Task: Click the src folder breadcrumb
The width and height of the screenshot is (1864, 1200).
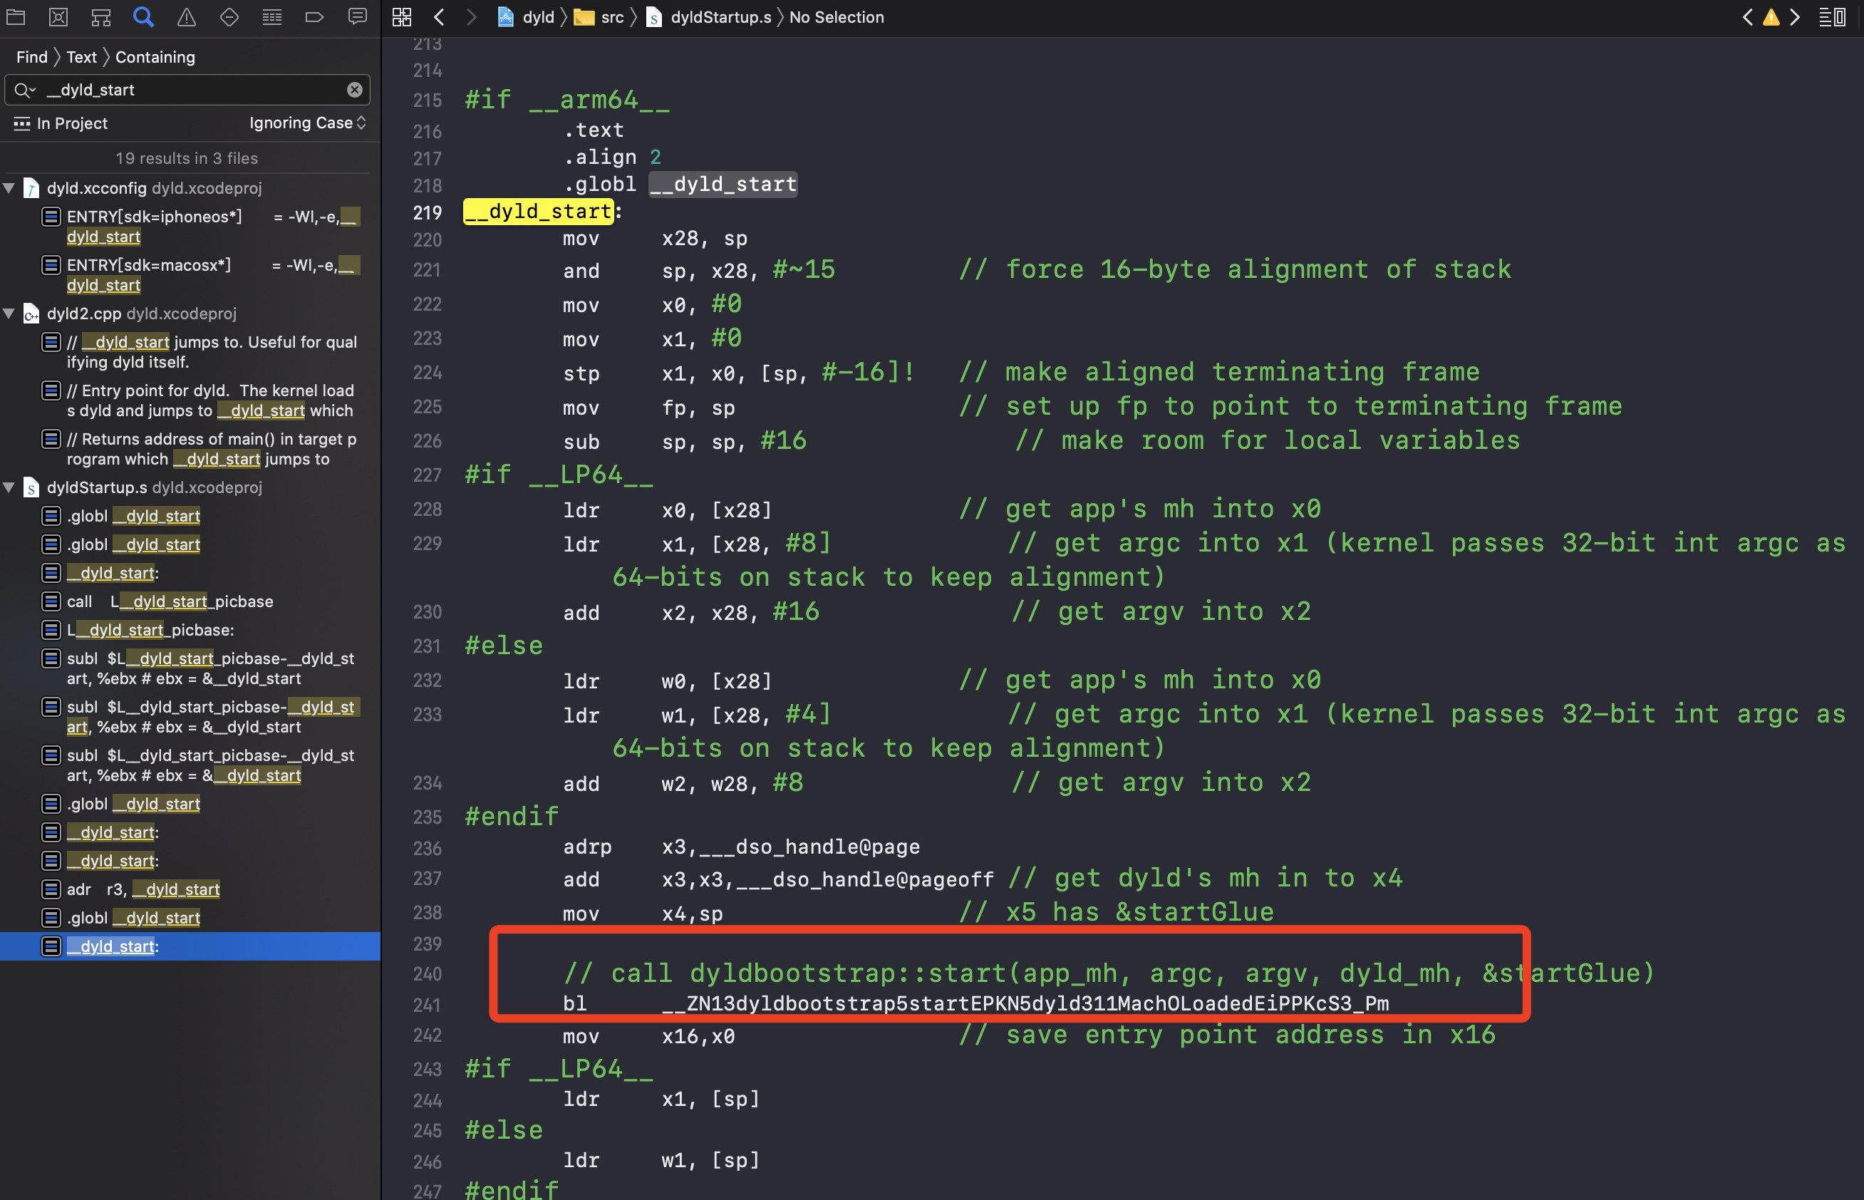Action: click(x=600, y=17)
